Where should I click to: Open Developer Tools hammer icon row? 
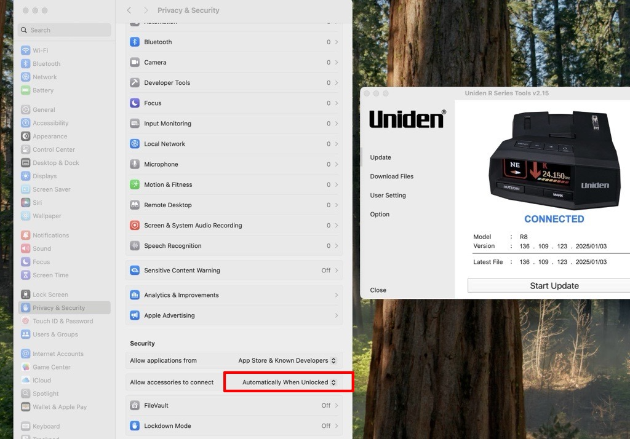click(135, 83)
